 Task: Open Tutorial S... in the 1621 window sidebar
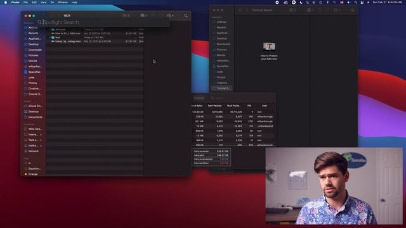coord(33,94)
